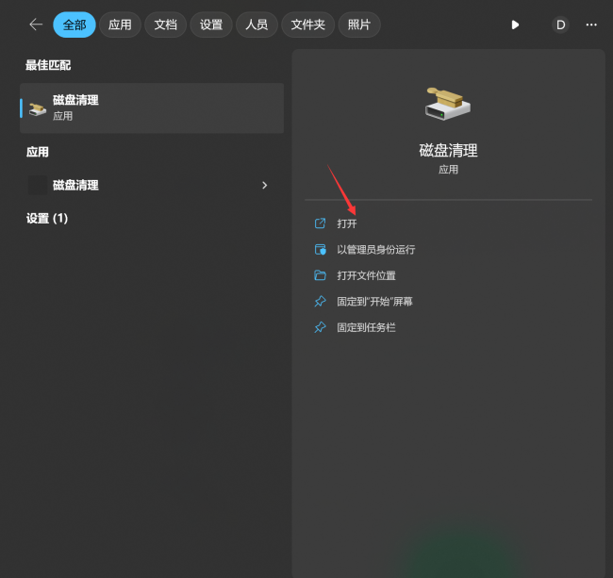Click the disk cleanup icon in best match

tap(38, 108)
